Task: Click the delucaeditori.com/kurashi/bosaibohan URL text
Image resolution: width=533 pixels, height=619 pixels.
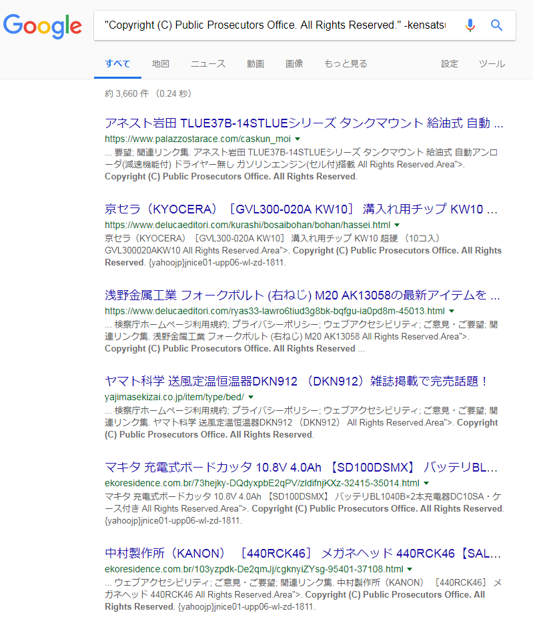Action: [247, 225]
